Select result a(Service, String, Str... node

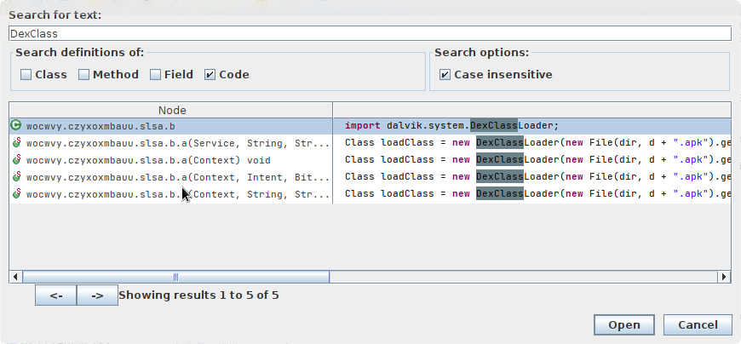[x=171, y=143]
